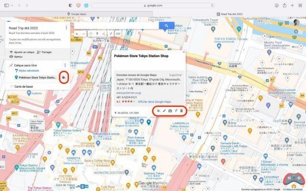Click the Tekko building Post Office pin
Image resolution: width=306 pixels, height=191 pixels.
(210, 79)
